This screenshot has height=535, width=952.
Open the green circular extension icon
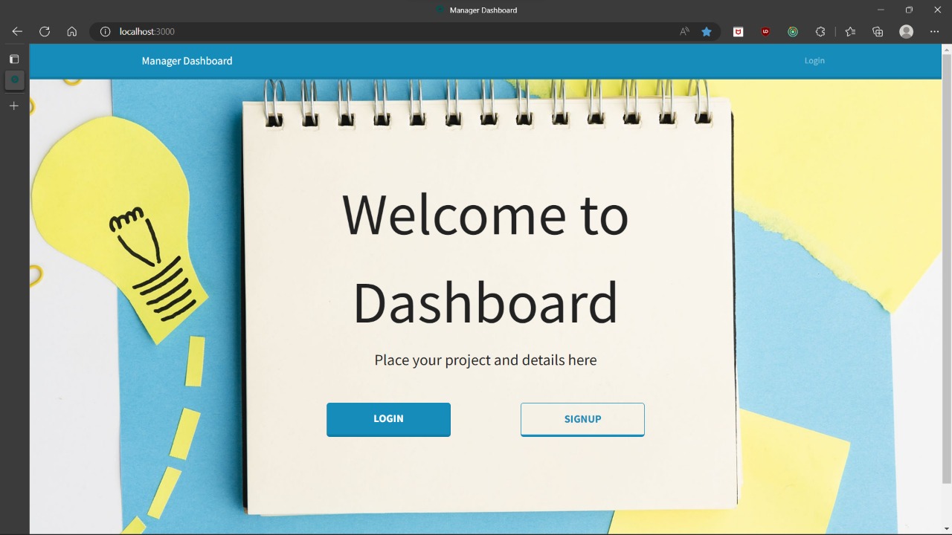pos(793,31)
